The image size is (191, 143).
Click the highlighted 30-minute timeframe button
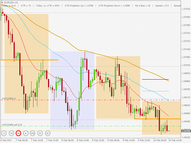[x=18, y=134]
